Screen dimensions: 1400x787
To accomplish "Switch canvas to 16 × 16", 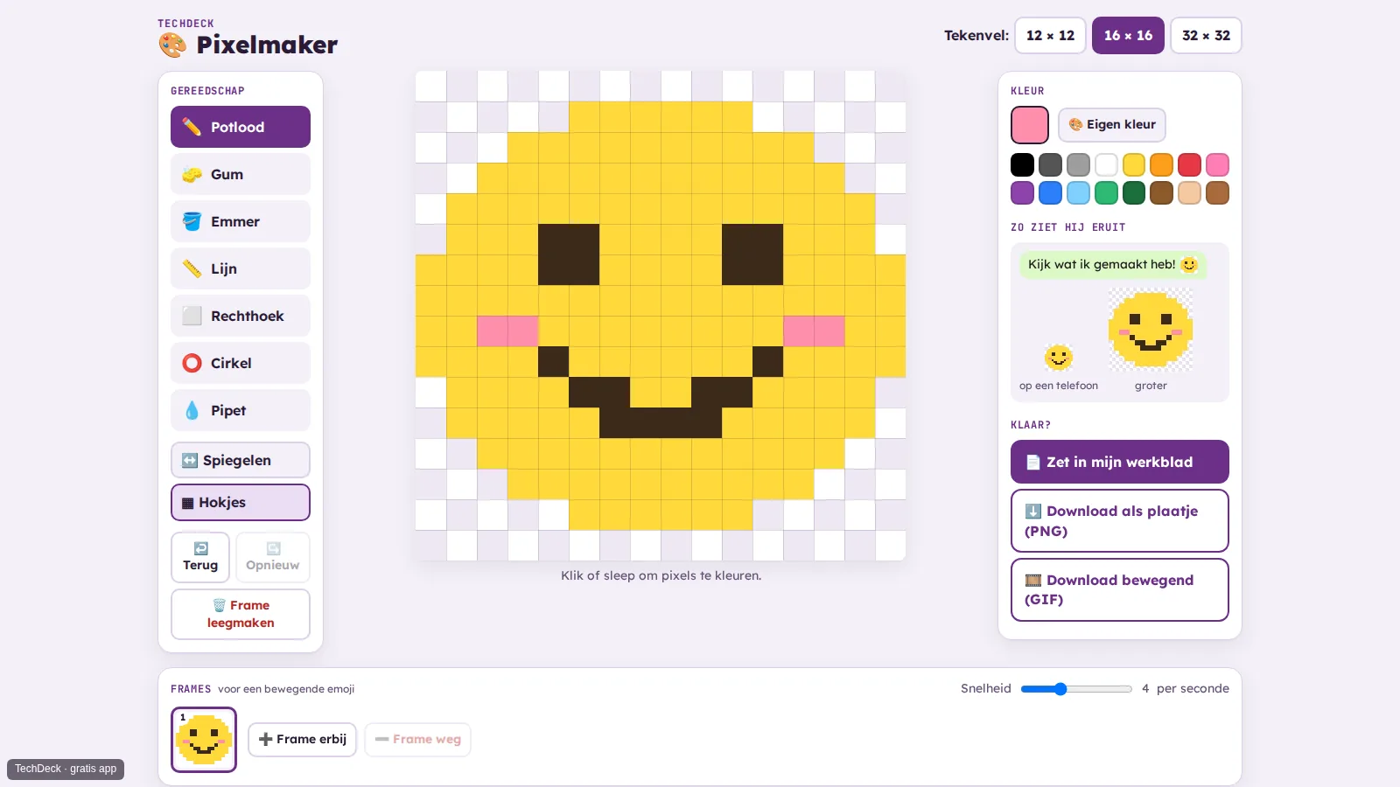I will [1128, 35].
